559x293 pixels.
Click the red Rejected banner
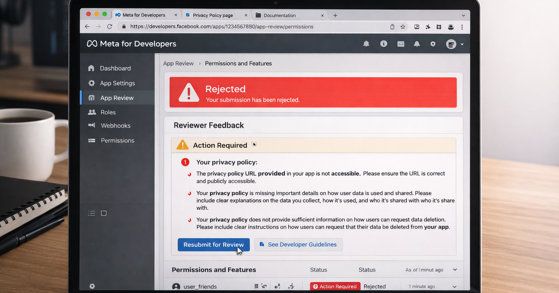pos(313,93)
